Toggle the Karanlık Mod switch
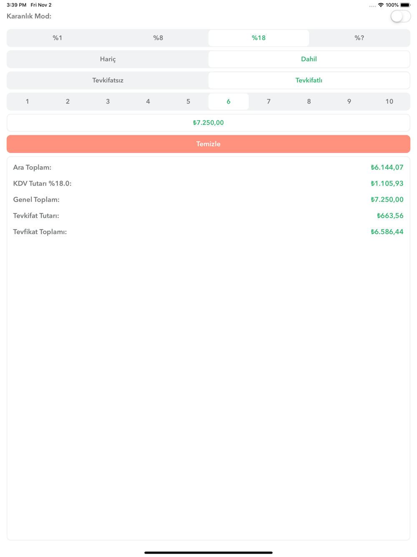 [x=400, y=16]
